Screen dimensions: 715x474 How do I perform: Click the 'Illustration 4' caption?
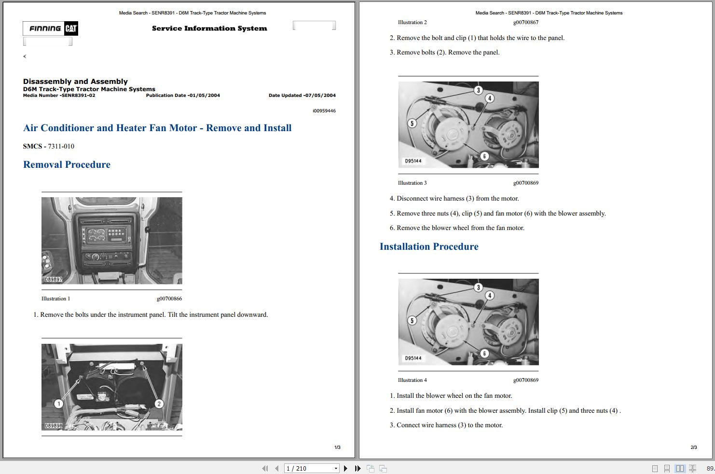412,380
